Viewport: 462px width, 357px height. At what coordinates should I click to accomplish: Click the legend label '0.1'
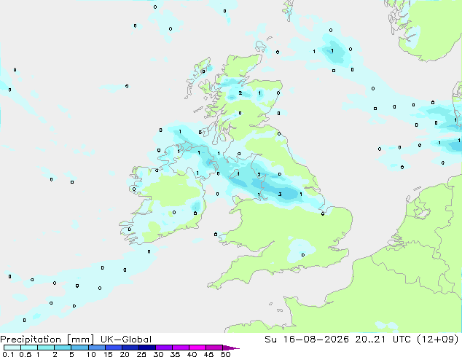click(x=8, y=354)
